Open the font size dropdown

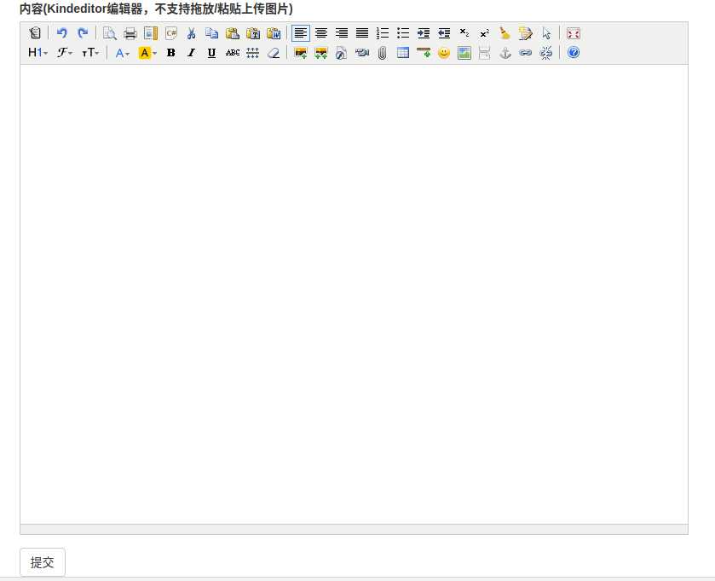point(90,53)
